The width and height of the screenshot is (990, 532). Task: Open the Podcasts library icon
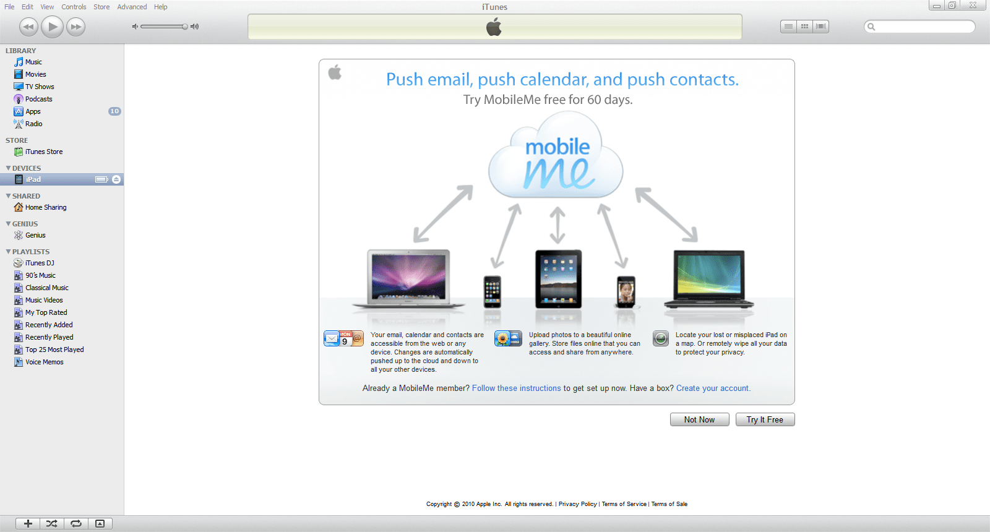coord(19,99)
